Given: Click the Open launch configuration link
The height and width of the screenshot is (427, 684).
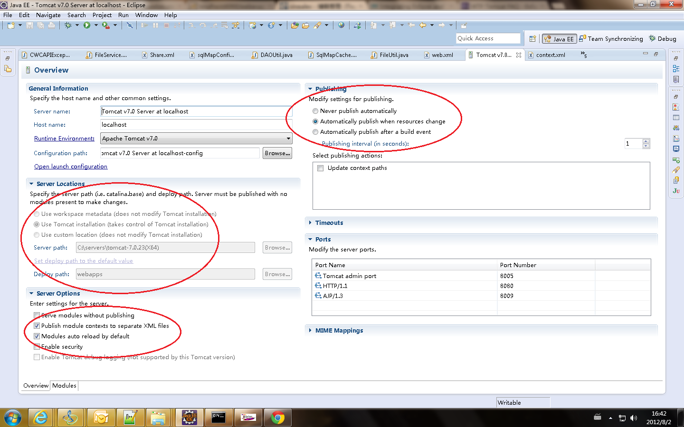Looking at the screenshot, I should (x=70, y=166).
